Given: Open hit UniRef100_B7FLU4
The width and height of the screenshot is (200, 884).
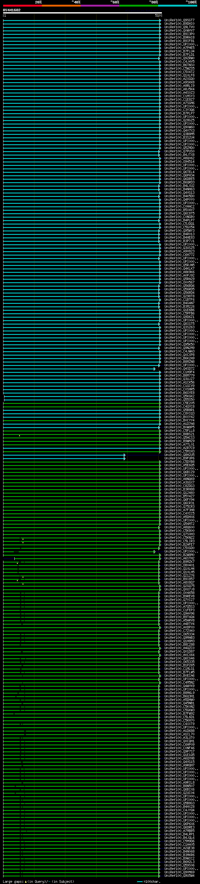Looking at the screenshot, I should 179,51.
